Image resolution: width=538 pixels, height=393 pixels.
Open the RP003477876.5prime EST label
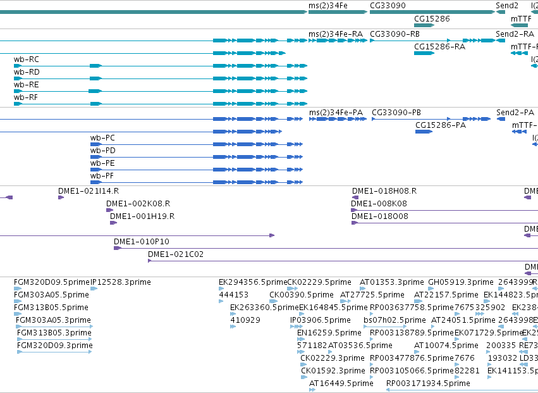(x=412, y=359)
